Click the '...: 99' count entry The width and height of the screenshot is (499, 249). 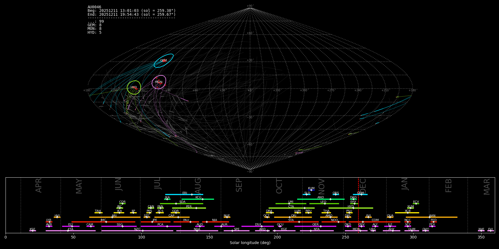click(x=96, y=22)
